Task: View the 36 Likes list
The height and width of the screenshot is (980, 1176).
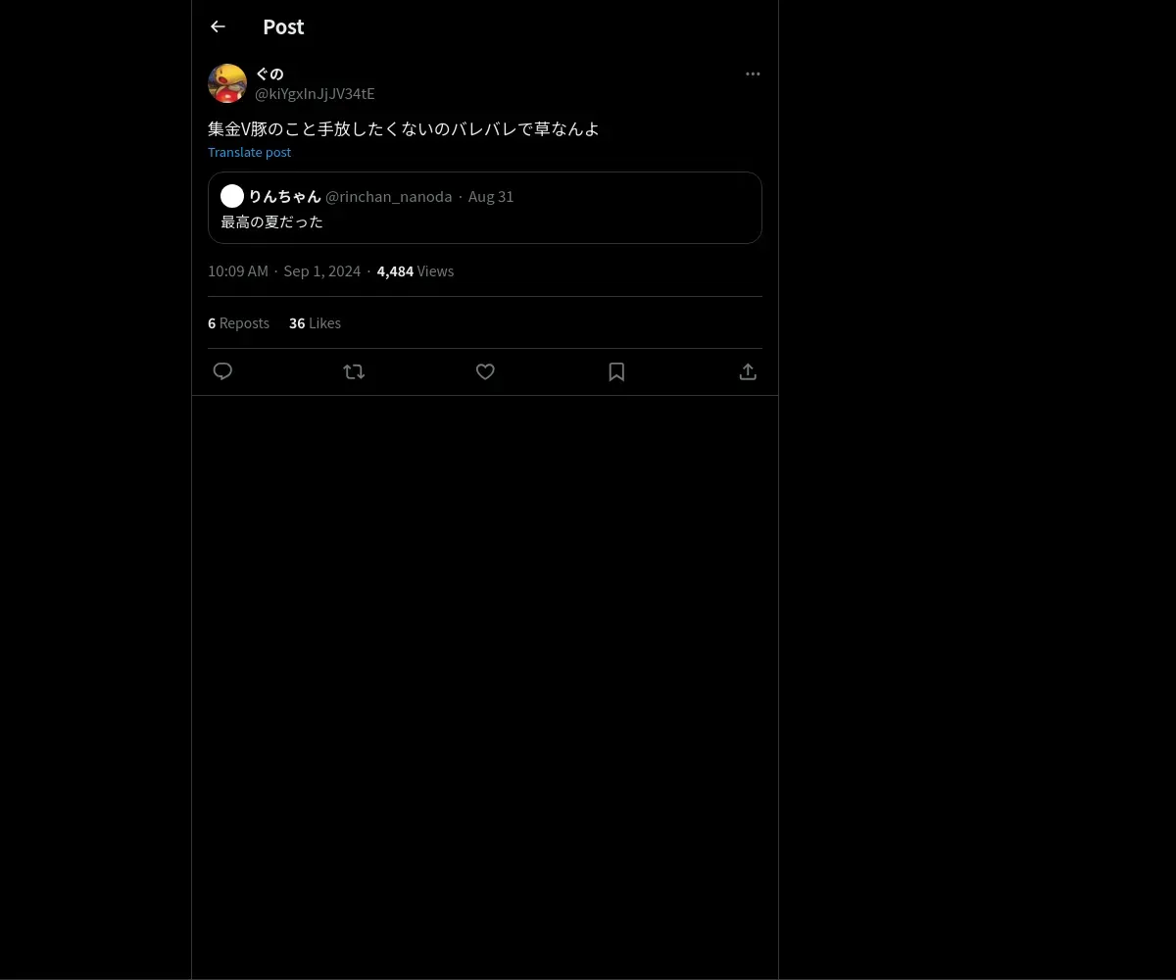Action: pyautogui.click(x=315, y=322)
